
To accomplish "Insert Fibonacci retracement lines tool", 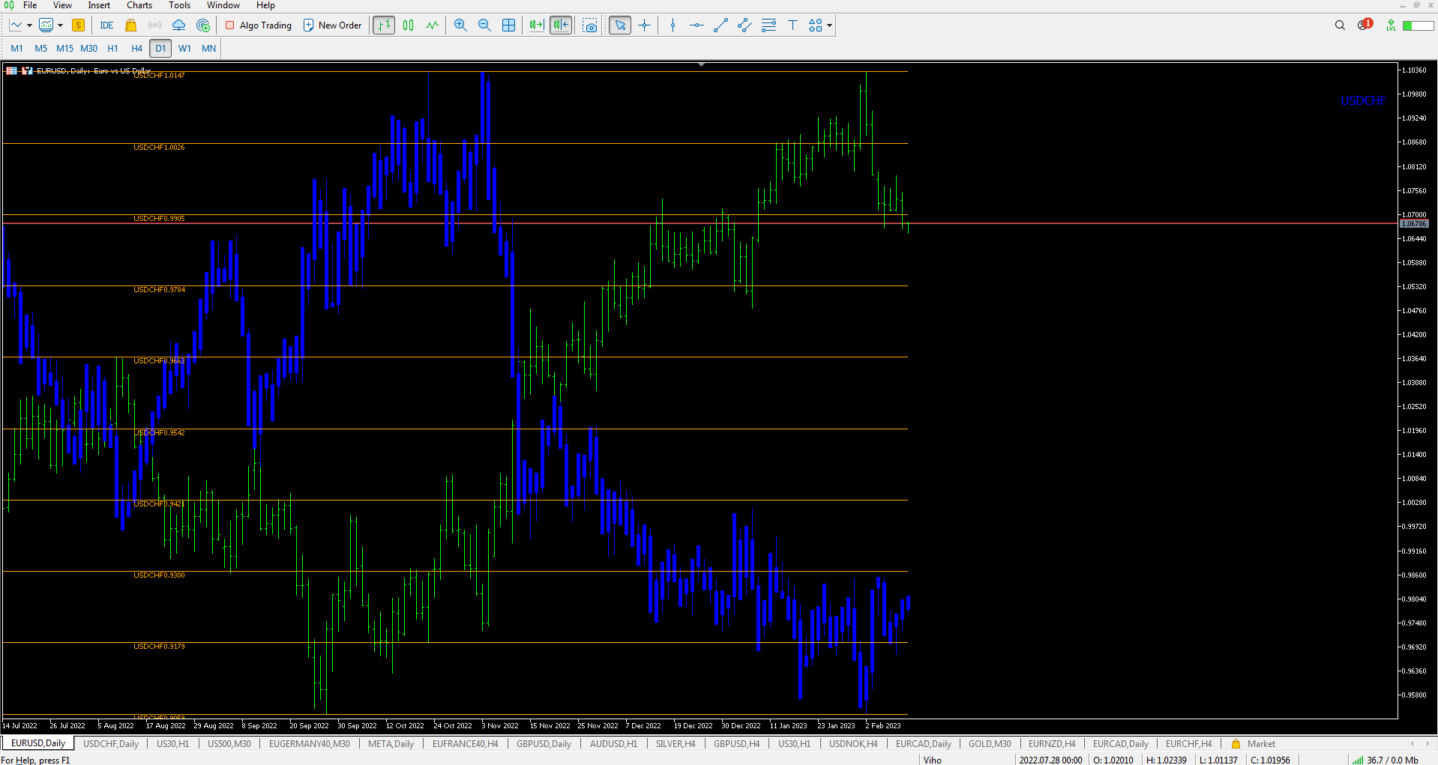I will [768, 25].
